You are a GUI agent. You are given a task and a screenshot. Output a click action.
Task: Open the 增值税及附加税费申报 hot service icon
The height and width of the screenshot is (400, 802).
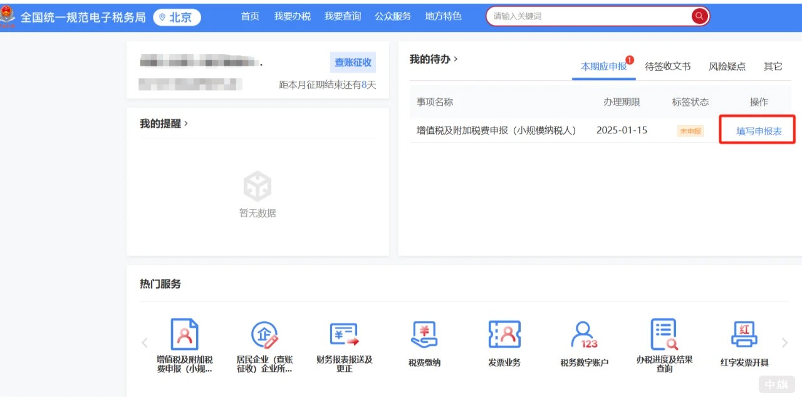pos(185,335)
